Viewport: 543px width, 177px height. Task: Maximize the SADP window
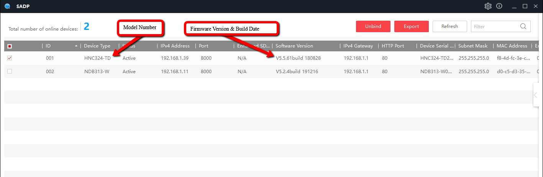525,6
